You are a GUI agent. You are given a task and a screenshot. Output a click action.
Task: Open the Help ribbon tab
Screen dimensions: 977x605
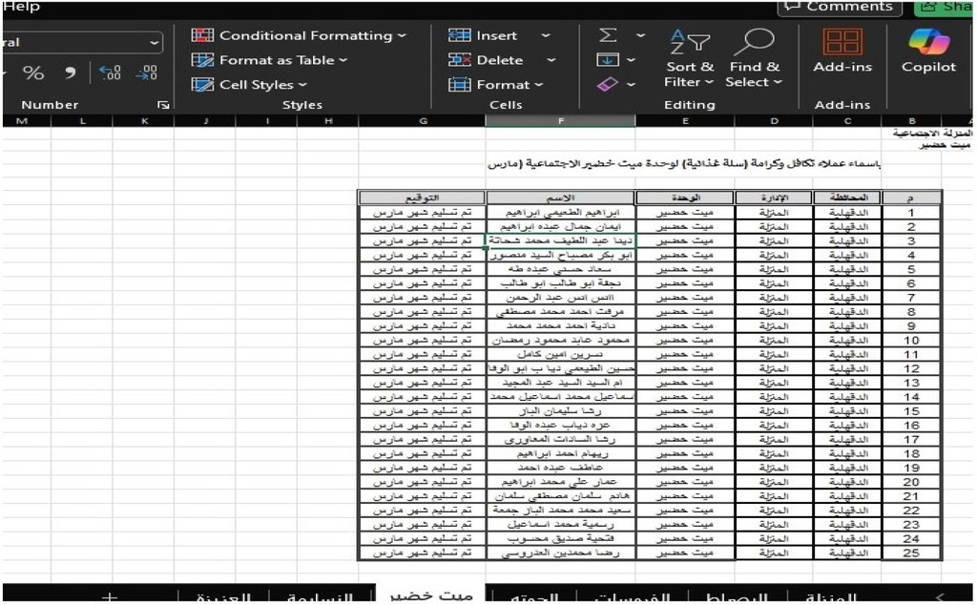[21, 8]
